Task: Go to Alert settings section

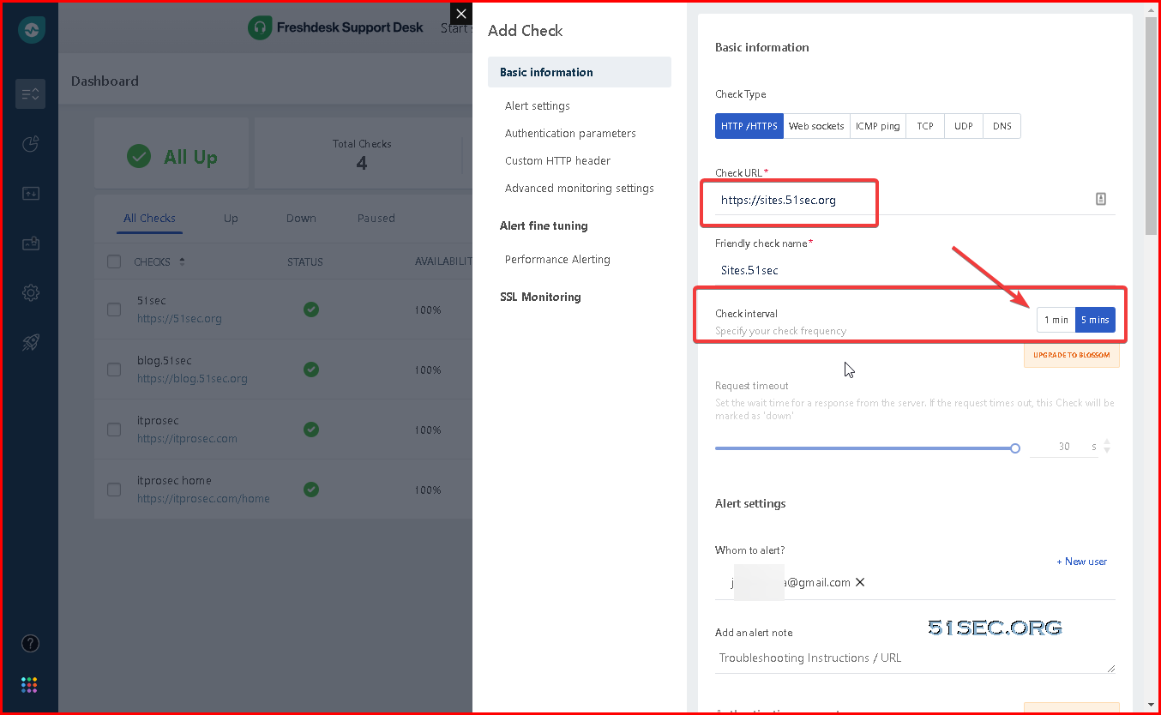Action: click(538, 105)
